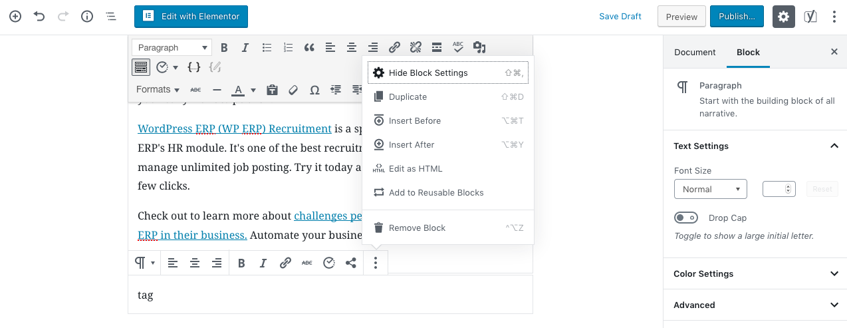Open the Paragraph format dropdown
The image size is (847, 328).
(x=172, y=47)
